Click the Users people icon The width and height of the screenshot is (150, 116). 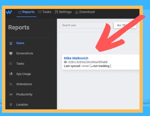(11, 43)
